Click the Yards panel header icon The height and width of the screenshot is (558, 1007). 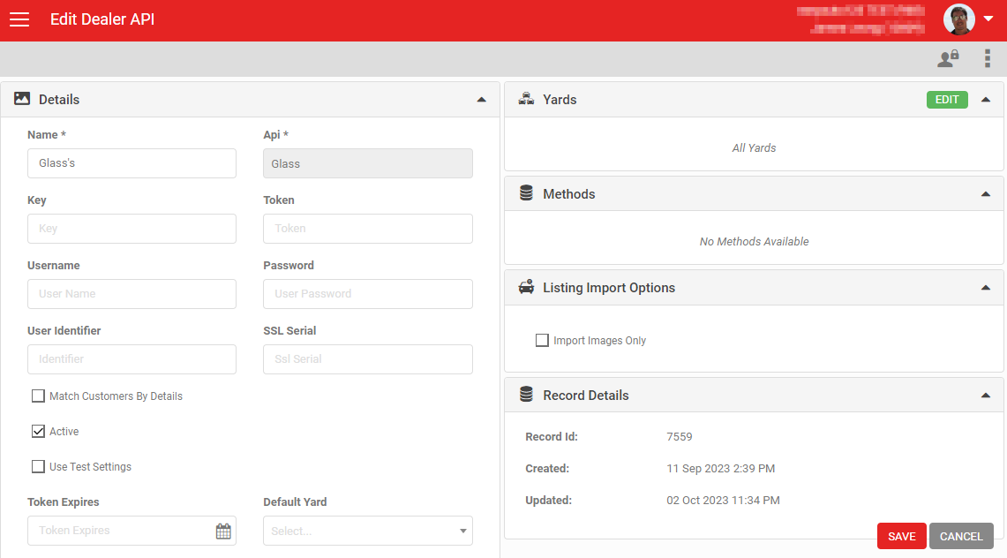[526, 99]
